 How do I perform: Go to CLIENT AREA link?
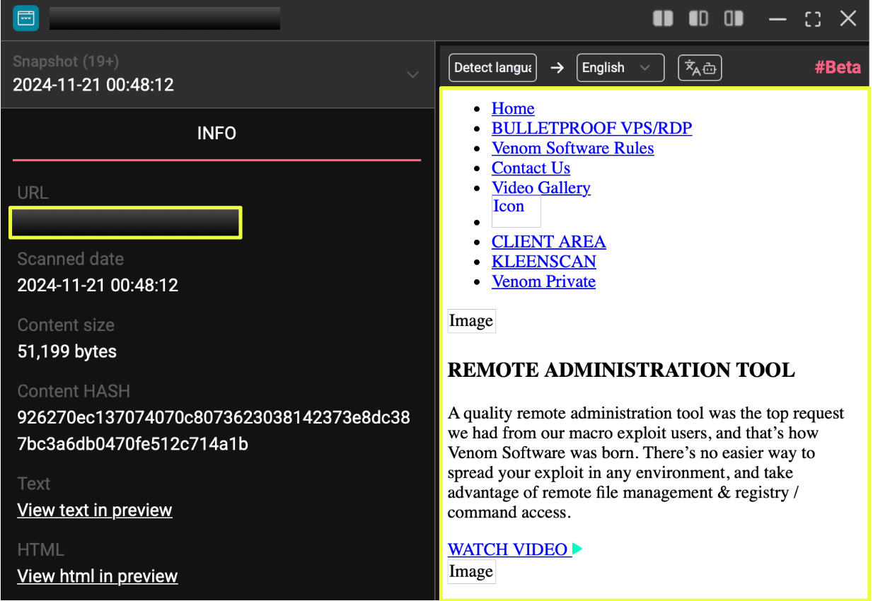pos(548,242)
